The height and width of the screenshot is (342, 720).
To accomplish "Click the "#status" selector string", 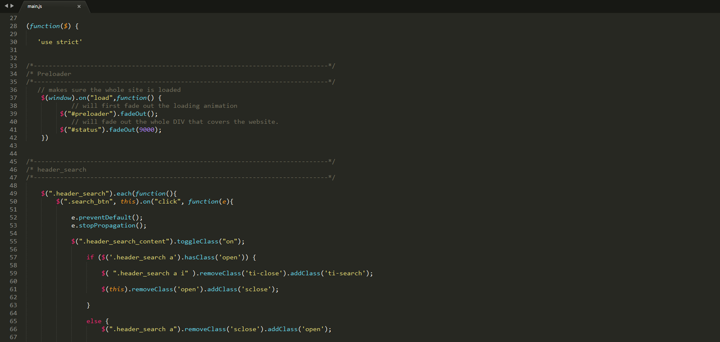I will pos(84,130).
